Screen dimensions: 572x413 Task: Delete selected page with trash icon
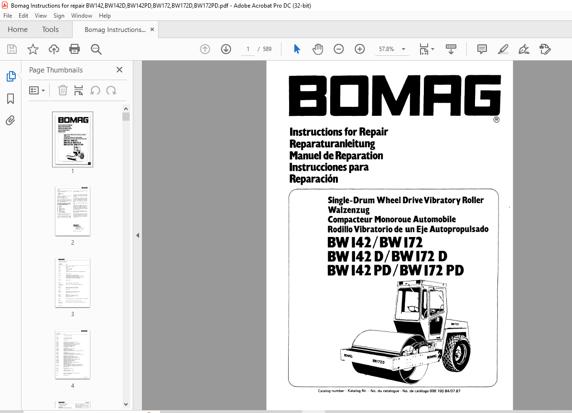(63, 90)
